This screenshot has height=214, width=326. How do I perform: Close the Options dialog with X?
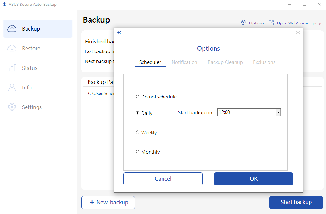298,33
